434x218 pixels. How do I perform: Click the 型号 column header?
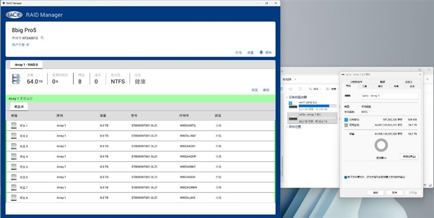coord(134,116)
